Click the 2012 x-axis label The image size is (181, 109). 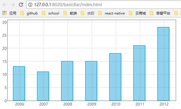pos(164,104)
